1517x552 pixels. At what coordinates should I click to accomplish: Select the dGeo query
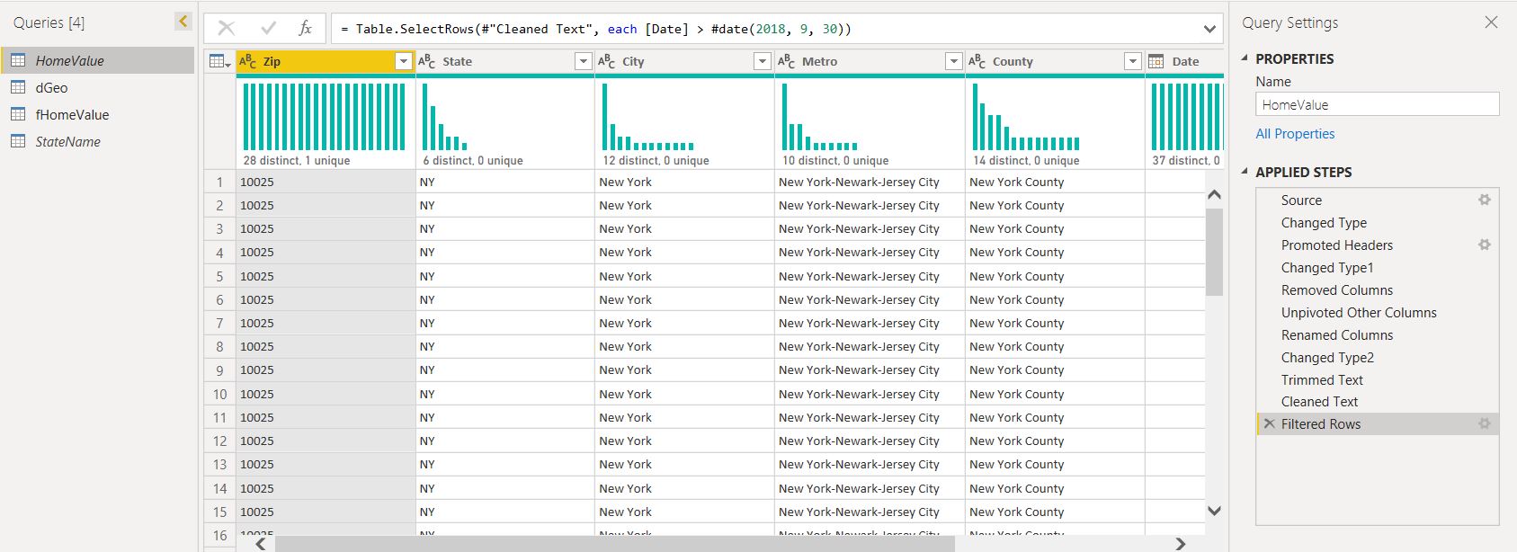[x=51, y=87]
